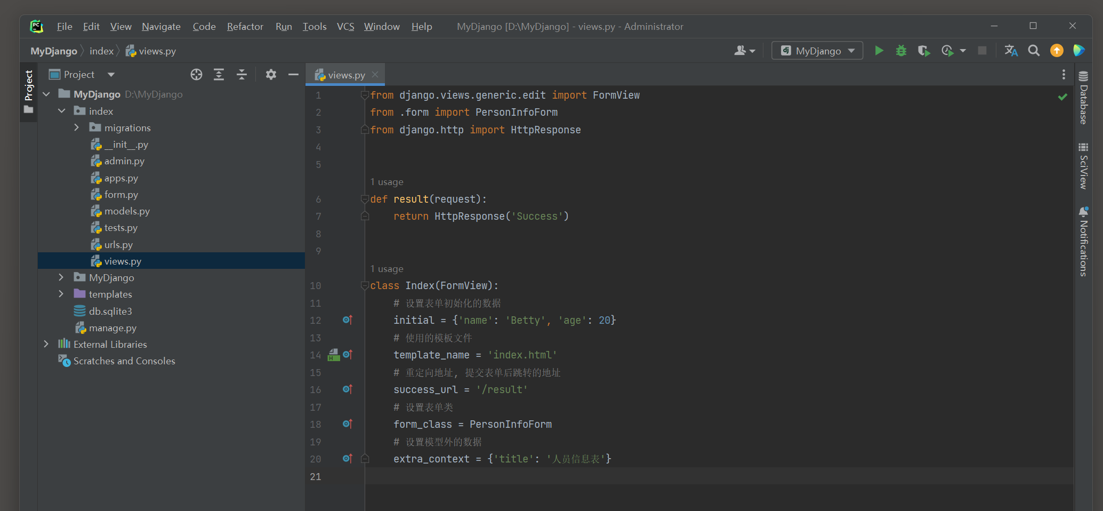Open Project panel gear settings
Screen dimensions: 1103x511
pos(271,75)
